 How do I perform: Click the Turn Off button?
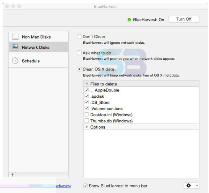coord(184,19)
